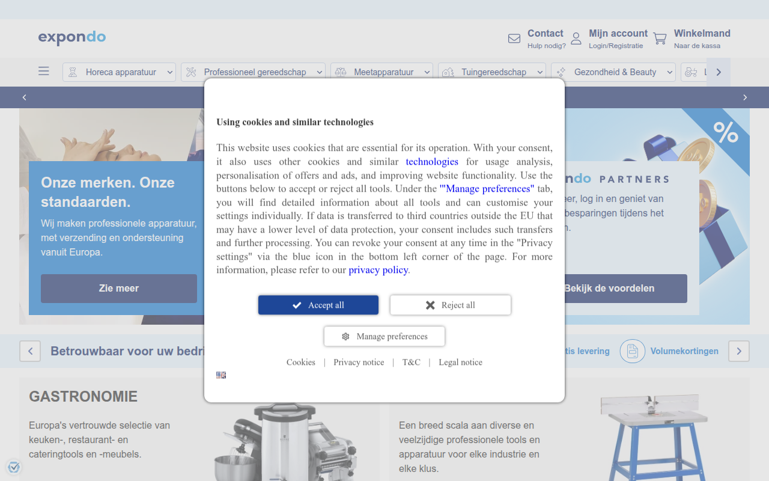Click the Mijn account user icon

576,38
